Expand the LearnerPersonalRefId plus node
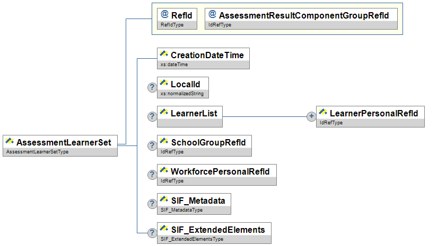Screen dimensions: 446x246 pyautogui.click(x=311, y=116)
